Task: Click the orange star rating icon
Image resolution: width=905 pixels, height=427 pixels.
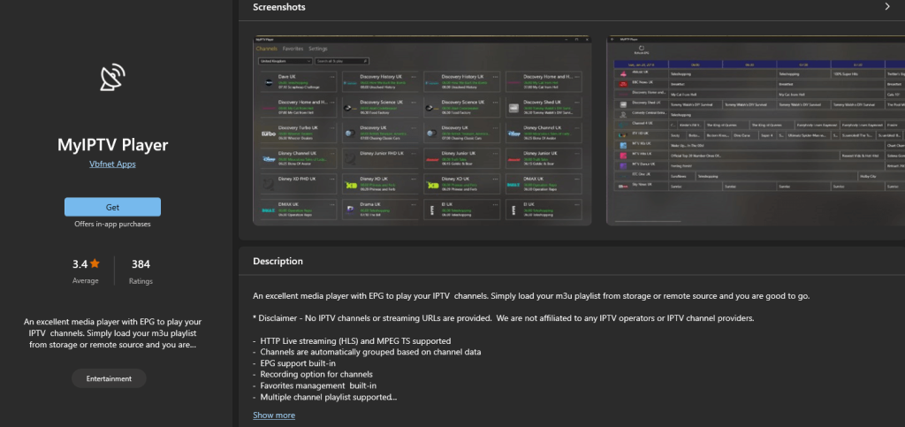Action: [x=95, y=263]
